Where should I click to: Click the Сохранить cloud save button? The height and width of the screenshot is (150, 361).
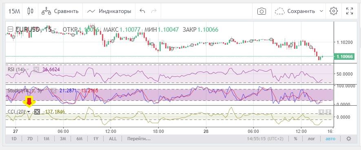point(295,11)
